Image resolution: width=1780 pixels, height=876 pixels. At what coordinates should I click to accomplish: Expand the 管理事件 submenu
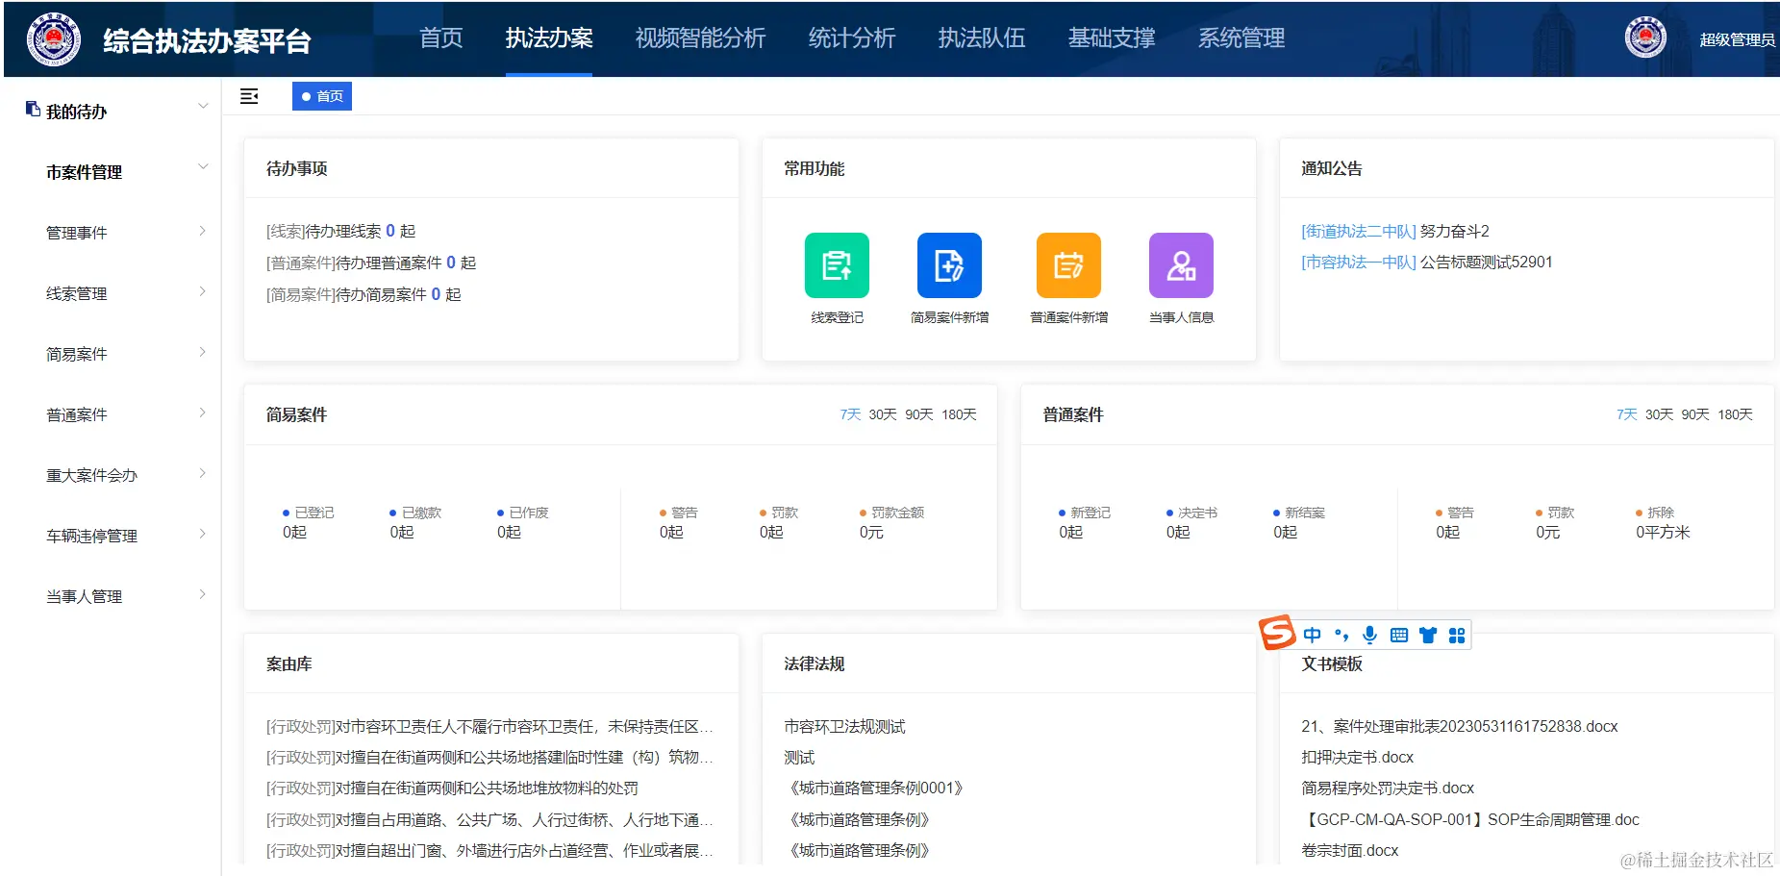coord(202,231)
